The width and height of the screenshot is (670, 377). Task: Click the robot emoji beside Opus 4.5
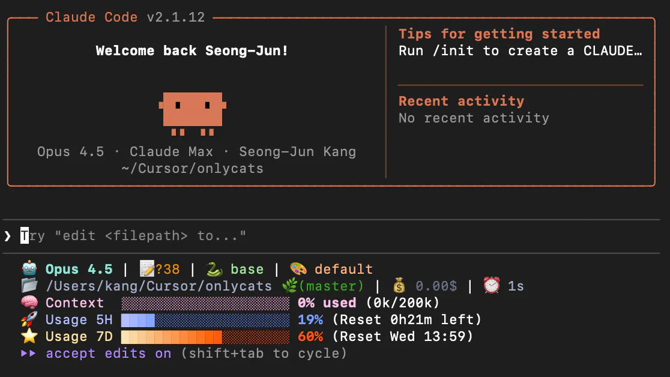click(29, 269)
